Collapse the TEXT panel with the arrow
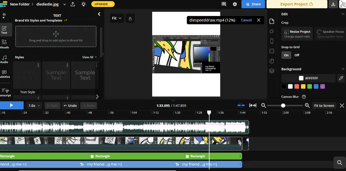Screen dimensions: 346x171 99,14
